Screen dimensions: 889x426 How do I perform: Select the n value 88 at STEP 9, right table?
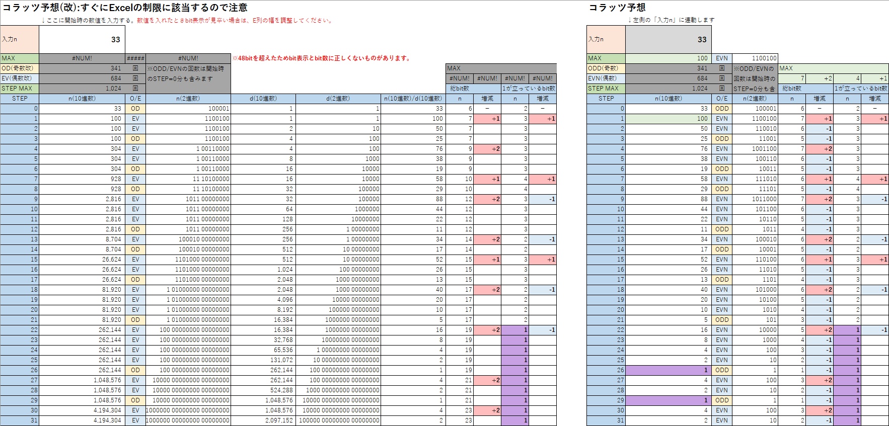coord(669,199)
